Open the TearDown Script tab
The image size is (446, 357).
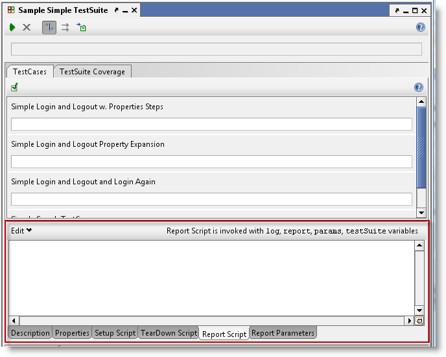click(169, 332)
